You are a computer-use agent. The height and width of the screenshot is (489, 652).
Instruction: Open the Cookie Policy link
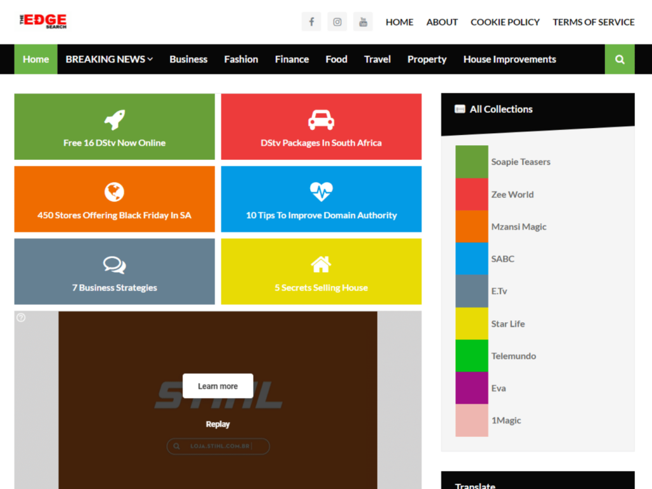point(505,22)
